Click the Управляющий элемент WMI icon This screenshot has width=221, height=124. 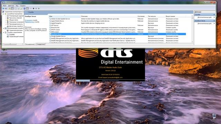click(x=8, y=37)
